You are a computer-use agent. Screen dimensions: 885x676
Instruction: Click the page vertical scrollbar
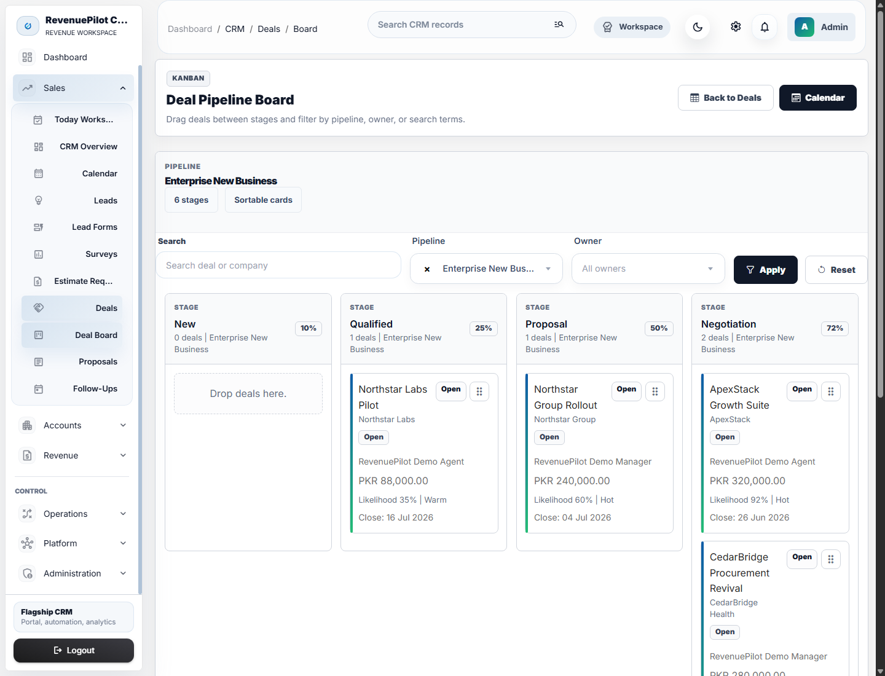880,203
